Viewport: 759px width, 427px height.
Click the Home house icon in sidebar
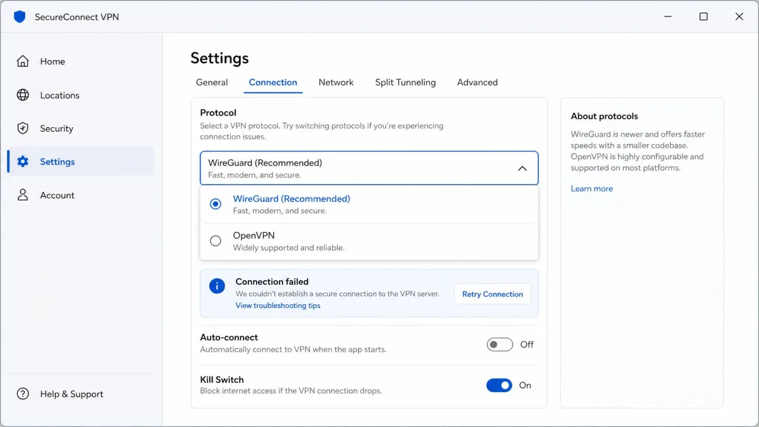point(23,61)
